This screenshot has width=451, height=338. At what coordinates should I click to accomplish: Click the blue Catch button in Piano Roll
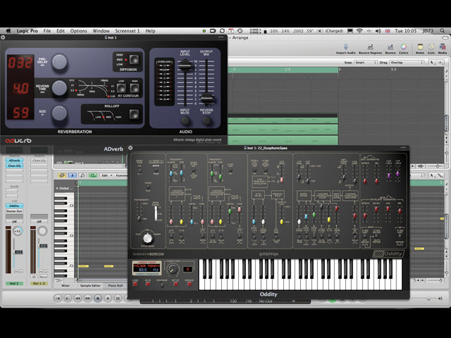click(73, 175)
